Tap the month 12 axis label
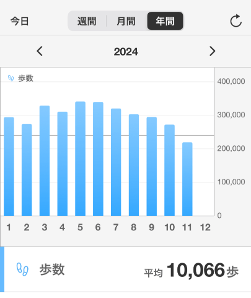This screenshot has width=251, height=298. tap(205, 227)
